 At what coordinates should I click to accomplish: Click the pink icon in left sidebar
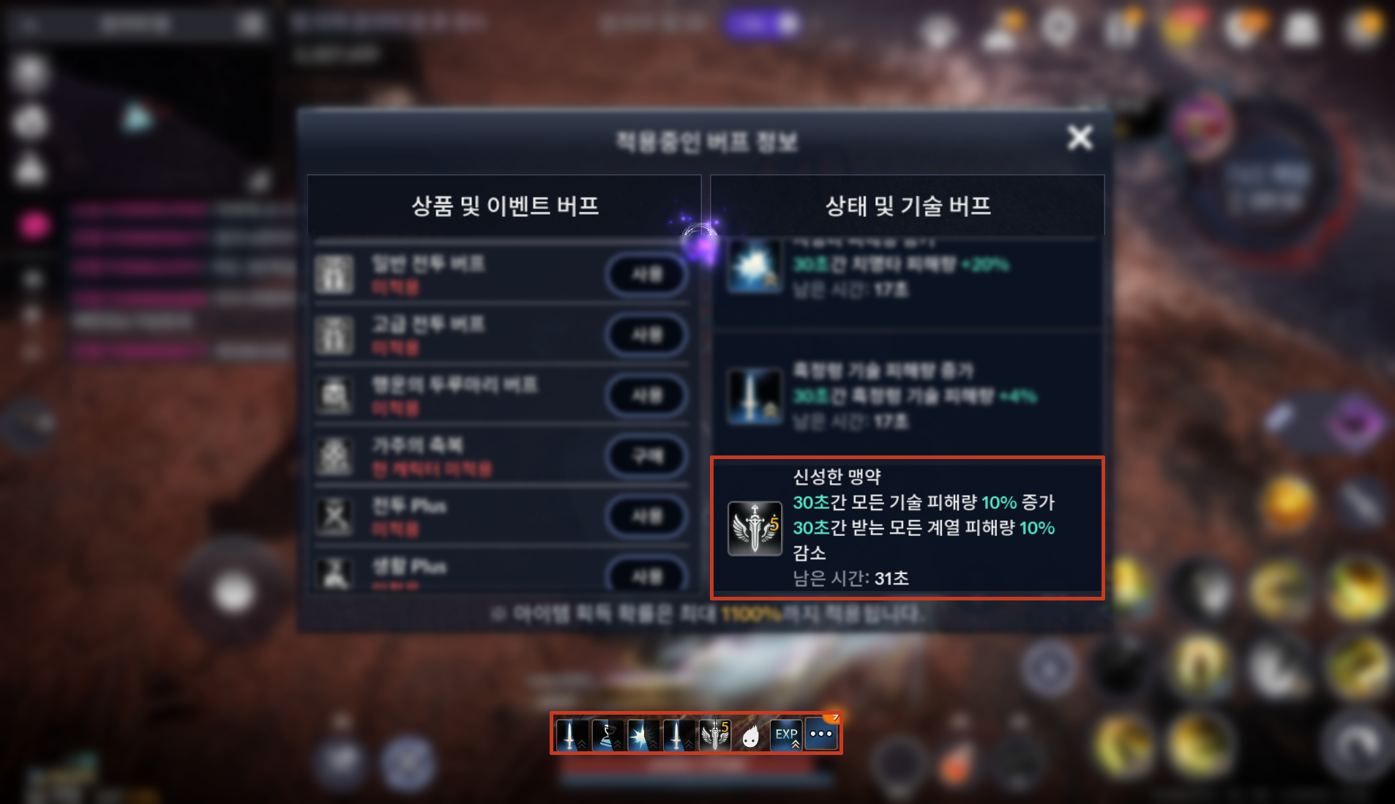pyautogui.click(x=34, y=226)
